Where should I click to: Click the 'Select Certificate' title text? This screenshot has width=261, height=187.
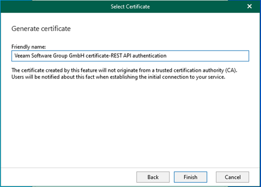click(130, 7)
